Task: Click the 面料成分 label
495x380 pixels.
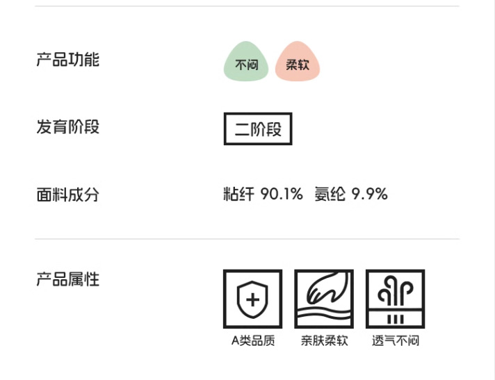Action: click(x=67, y=195)
